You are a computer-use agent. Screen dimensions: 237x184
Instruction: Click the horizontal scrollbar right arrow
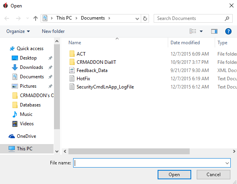pyautogui.click(x=234, y=152)
